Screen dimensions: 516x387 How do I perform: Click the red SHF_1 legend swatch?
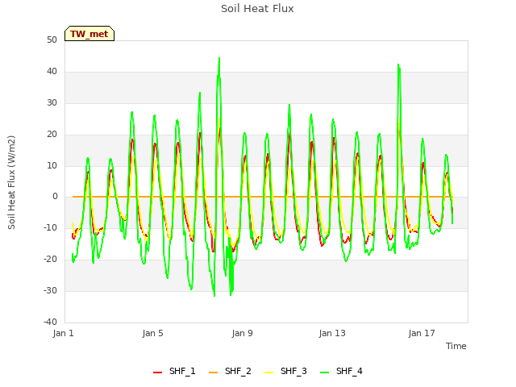(x=158, y=372)
